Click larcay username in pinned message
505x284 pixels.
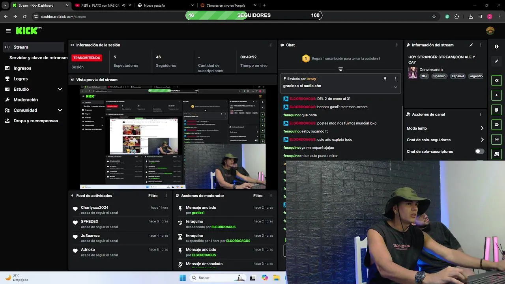(311, 79)
